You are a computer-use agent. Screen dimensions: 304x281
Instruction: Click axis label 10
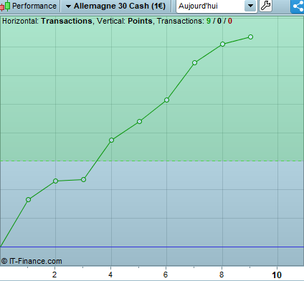[x=277, y=275]
